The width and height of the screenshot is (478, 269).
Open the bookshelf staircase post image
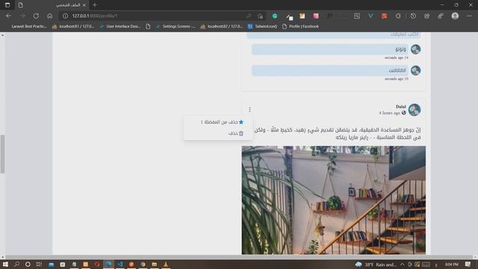point(334,200)
